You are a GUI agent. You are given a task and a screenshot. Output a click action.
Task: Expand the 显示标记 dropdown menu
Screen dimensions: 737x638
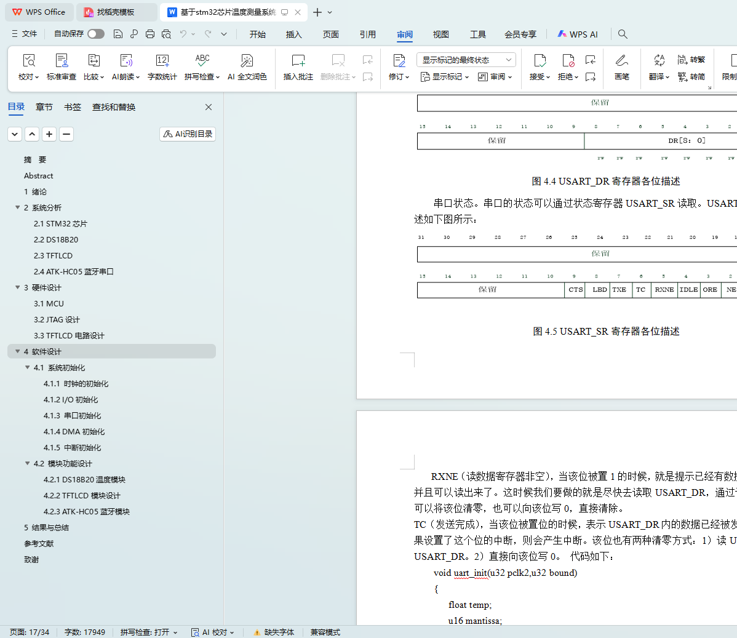click(445, 77)
